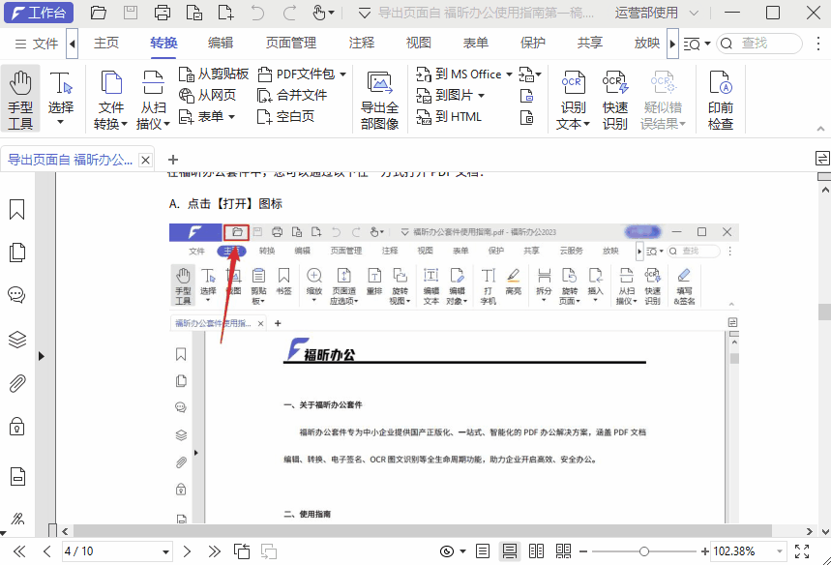The image size is (831, 565).
Task: Click the 扫描仪 (scanner) icon
Action: 153,97
